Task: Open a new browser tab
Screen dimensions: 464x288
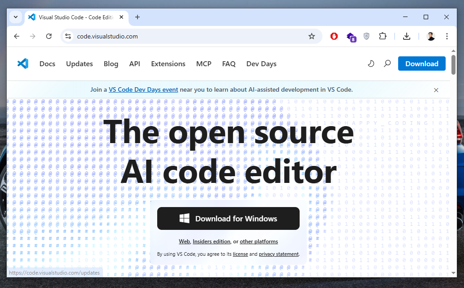Action: [137, 17]
